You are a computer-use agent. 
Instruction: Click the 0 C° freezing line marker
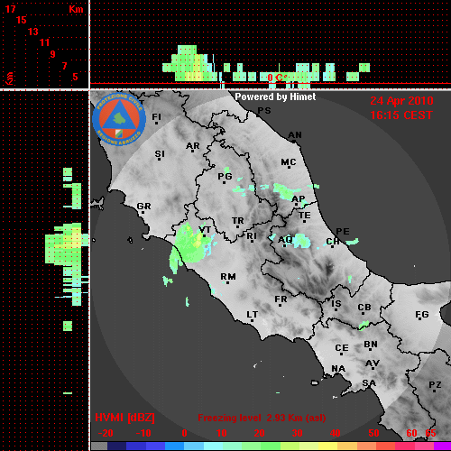point(277,78)
